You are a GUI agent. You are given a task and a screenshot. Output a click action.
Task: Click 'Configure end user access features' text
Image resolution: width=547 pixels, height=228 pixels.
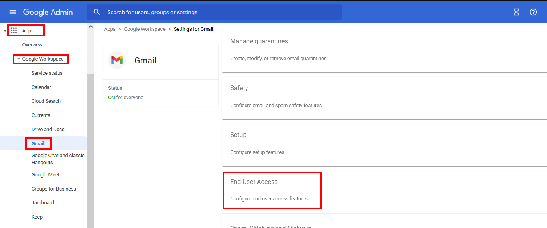coord(269,199)
